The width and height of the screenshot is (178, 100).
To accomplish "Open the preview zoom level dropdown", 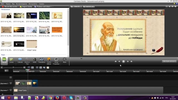I will tap(89, 7).
